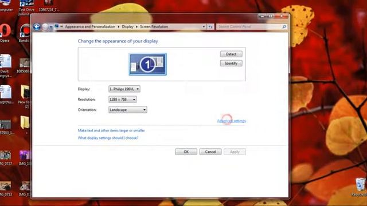Select the monitor 1 thumbnail

click(x=148, y=64)
